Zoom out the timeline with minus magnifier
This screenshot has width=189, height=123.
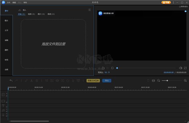click(159, 81)
